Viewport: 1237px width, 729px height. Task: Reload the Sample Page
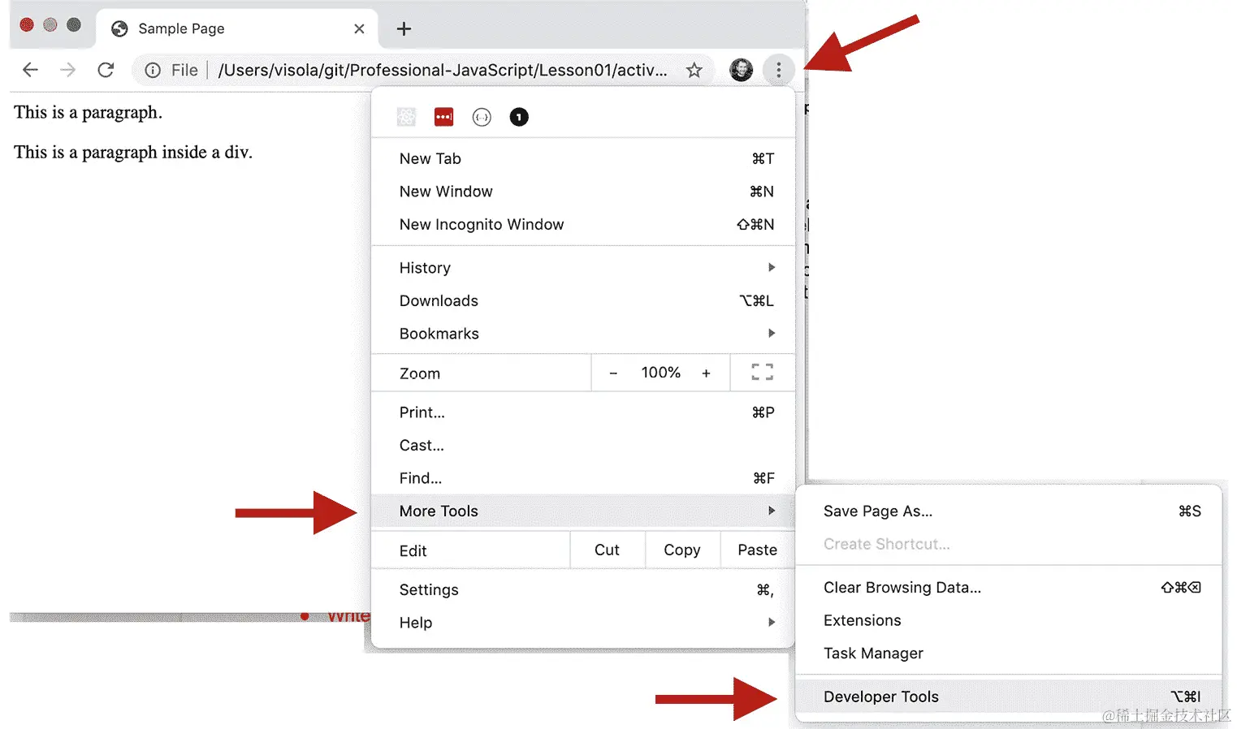[x=106, y=70]
